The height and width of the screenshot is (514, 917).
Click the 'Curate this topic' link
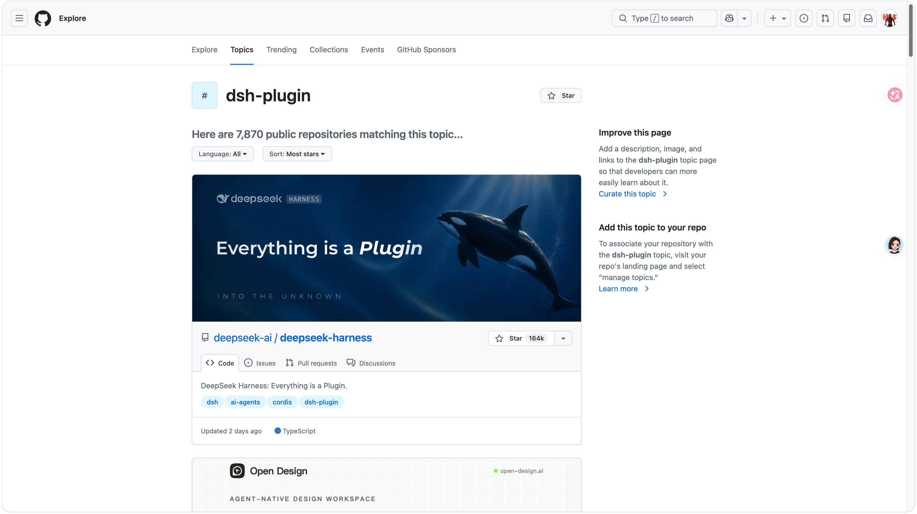coord(627,194)
